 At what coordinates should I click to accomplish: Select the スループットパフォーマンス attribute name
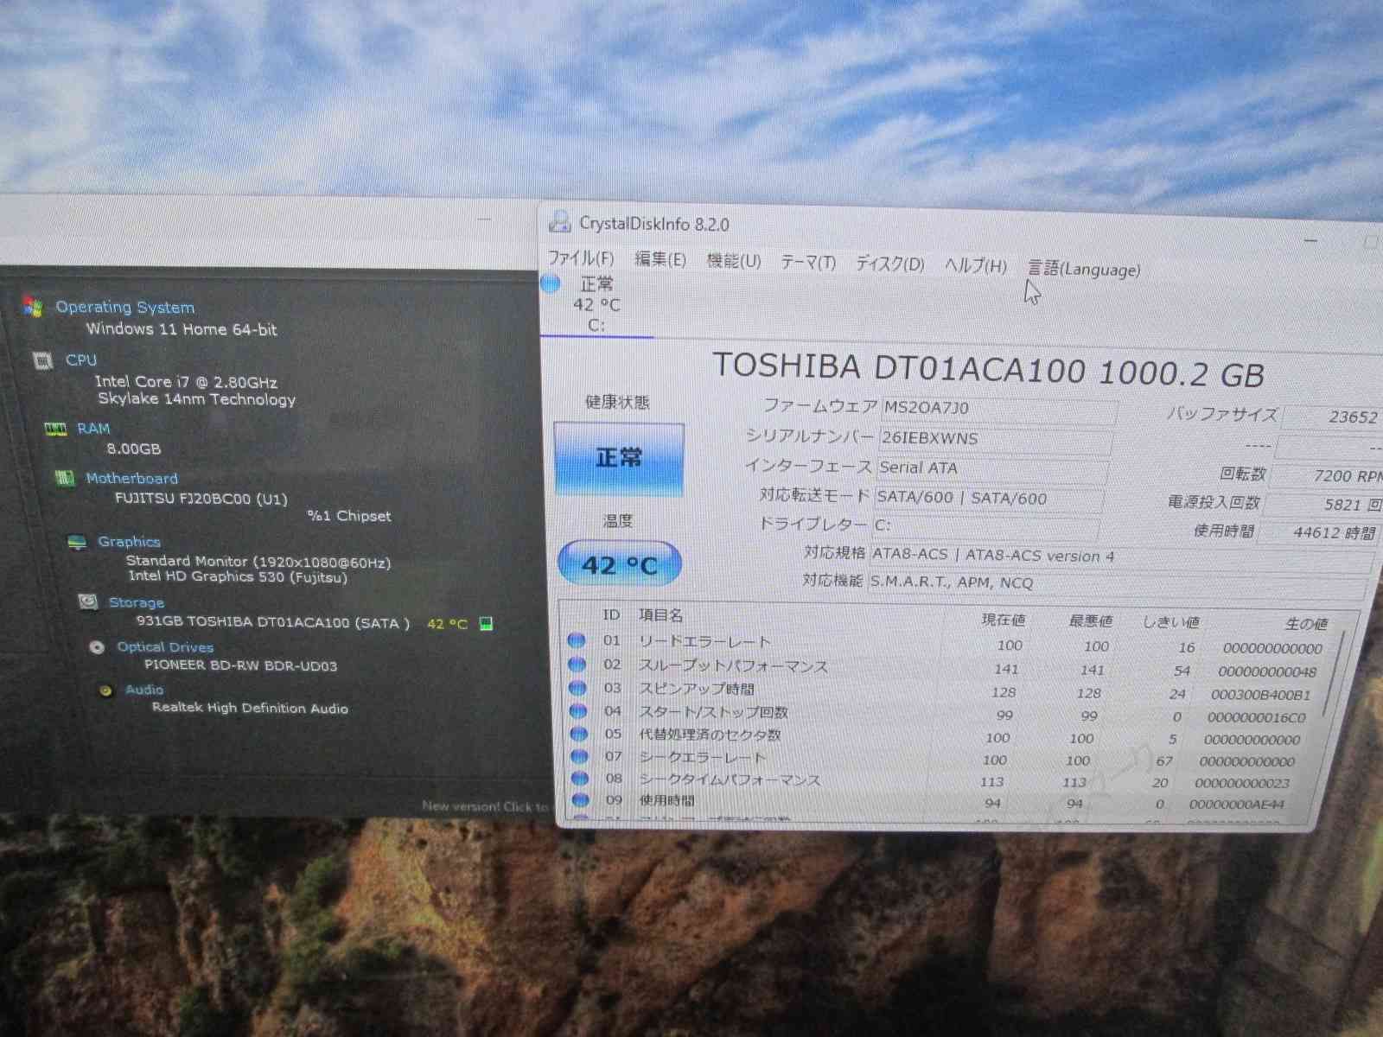tap(733, 665)
